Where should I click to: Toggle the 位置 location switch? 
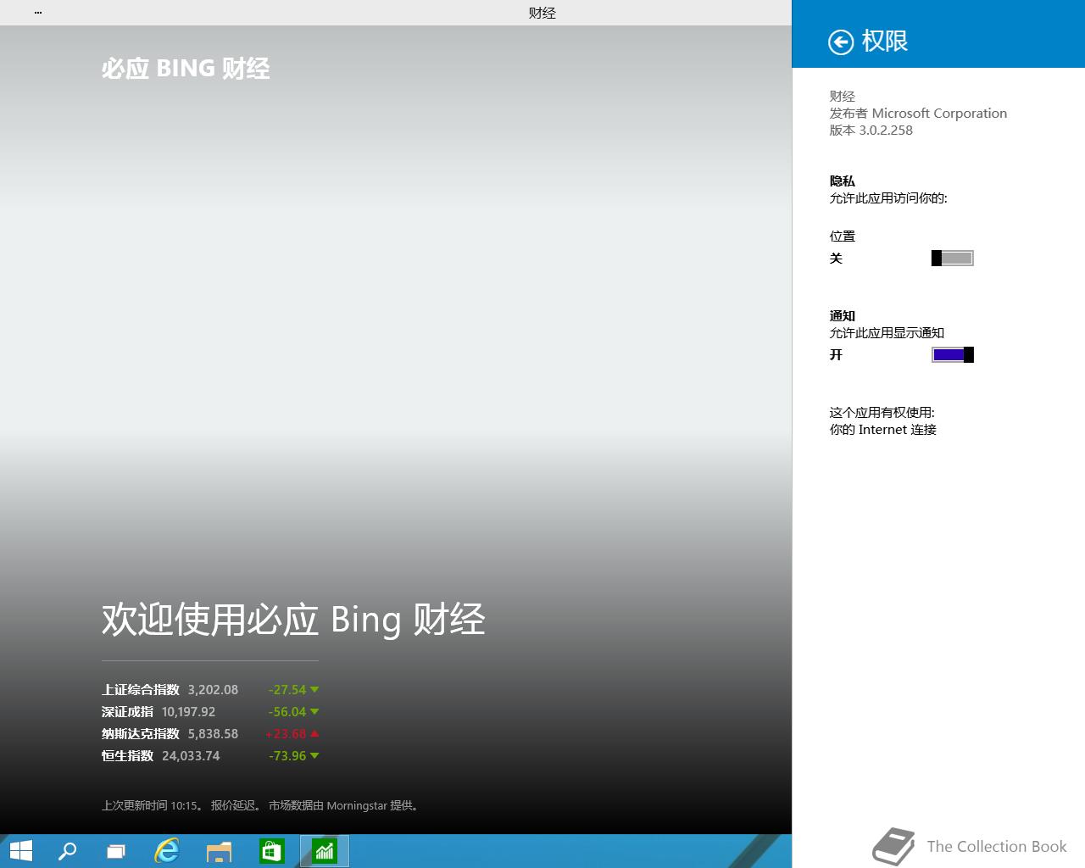tap(952, 258)
